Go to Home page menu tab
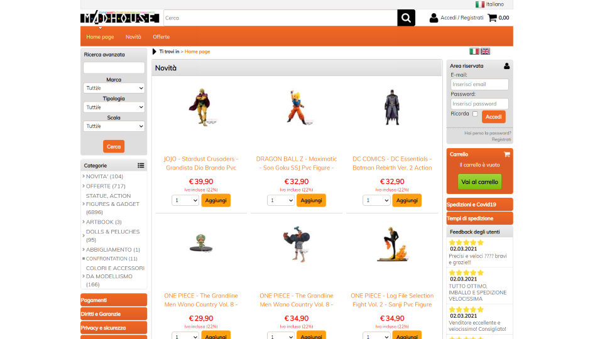This screenshot has width=595, height=339. pos(100,37)
